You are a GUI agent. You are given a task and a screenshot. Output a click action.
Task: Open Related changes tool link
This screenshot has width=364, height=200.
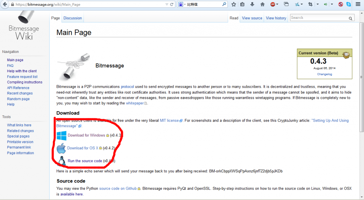(20, 131)
